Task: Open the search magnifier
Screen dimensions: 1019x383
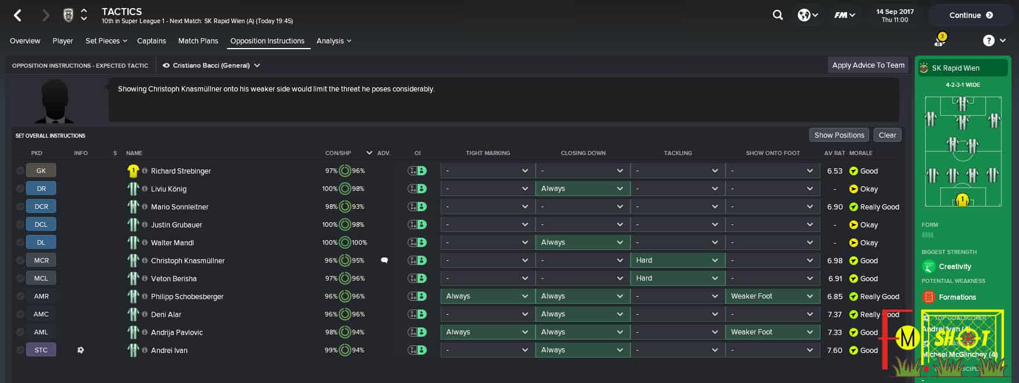Action: (778, 15)
